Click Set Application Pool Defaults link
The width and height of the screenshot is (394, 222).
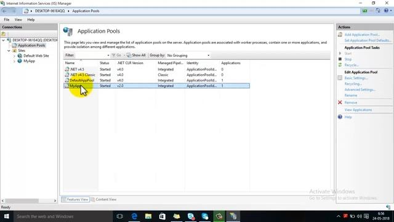click(x=368, y=40)
